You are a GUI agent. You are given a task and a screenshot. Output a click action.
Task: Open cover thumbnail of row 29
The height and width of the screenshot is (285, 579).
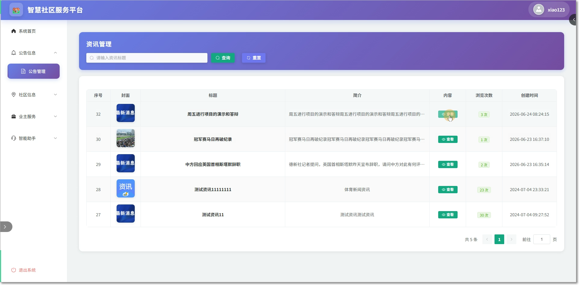126,163
